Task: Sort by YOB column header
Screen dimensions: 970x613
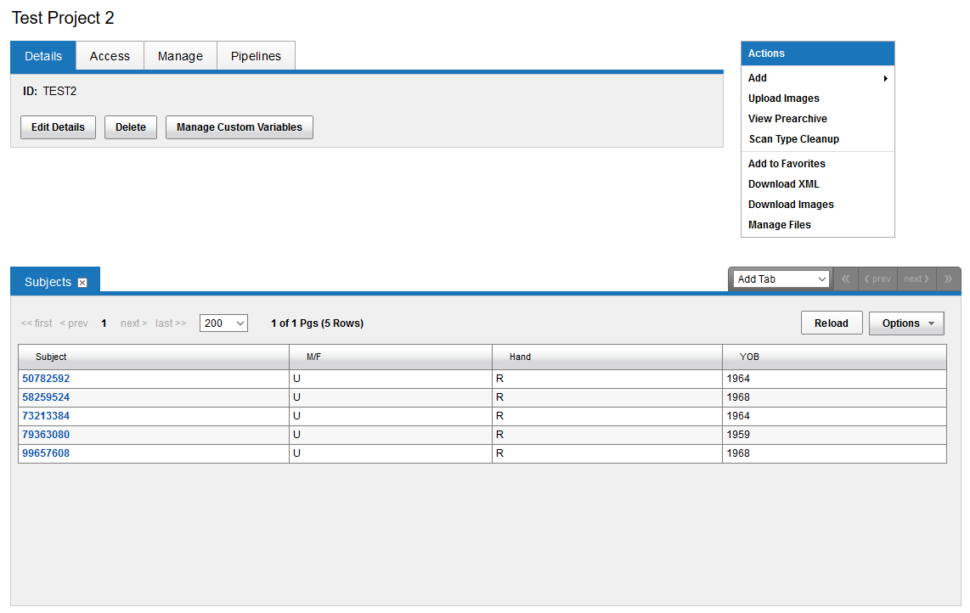Action: click(x=749, y=357)
